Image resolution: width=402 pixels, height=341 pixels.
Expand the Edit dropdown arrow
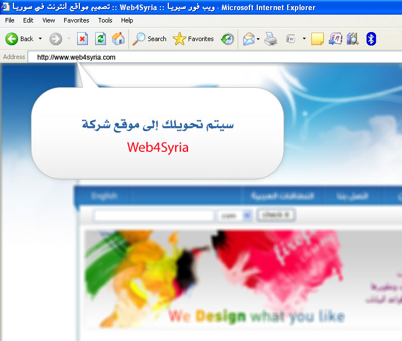coord(305,39)
